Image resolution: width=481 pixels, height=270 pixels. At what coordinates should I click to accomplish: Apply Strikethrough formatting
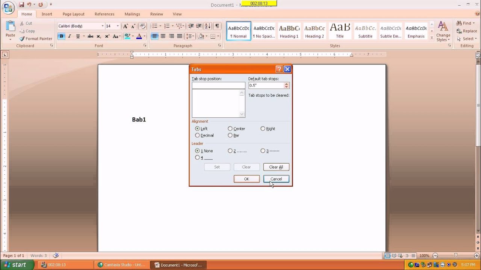click(91, 36)
